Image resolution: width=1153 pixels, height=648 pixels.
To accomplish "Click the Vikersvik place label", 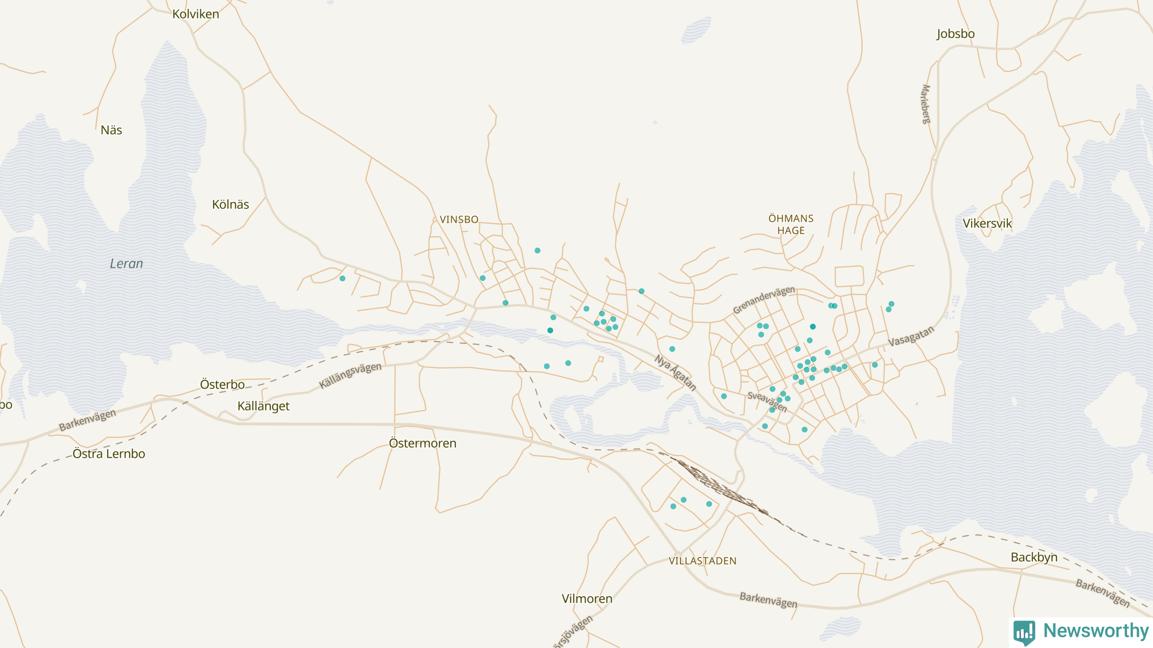I will pos(987,224).
